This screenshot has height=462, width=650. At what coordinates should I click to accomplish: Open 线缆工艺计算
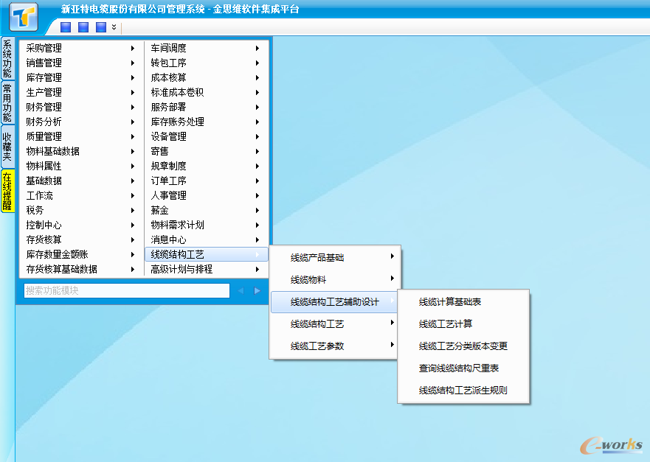[x=463, y=323]
